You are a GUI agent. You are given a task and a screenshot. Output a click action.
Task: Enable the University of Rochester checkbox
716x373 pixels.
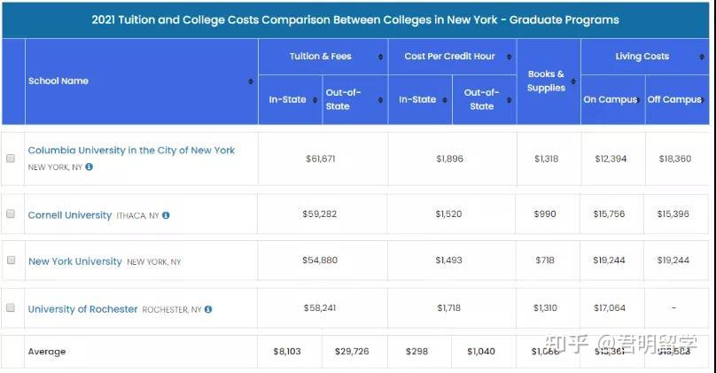(x=12, y=308)
